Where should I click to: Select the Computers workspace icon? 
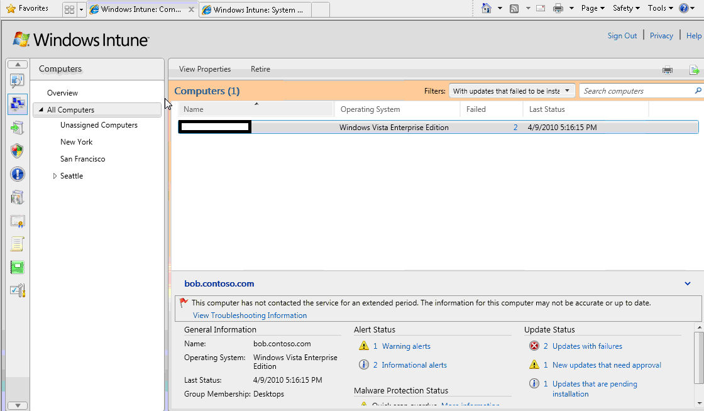coord(17,104)
